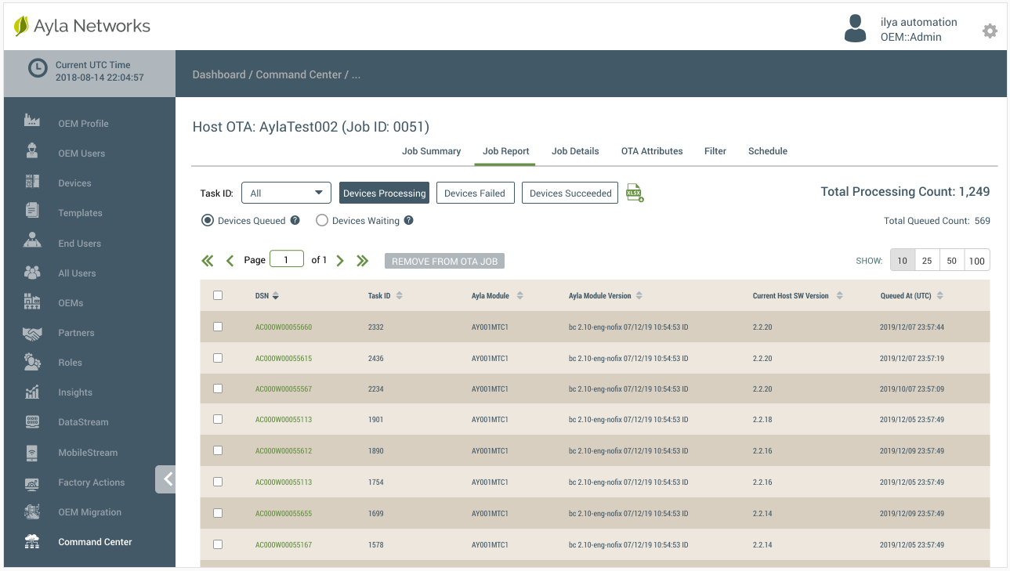
Task: Click the Partners handshake icon
Action: tap(32, 333)
